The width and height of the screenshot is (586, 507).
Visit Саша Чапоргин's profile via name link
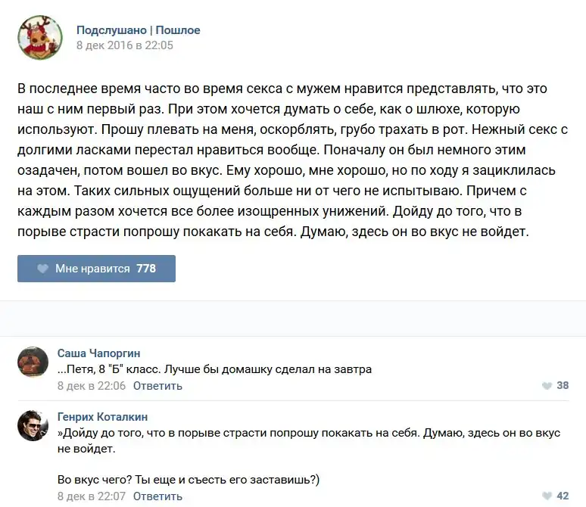[98, 353]
